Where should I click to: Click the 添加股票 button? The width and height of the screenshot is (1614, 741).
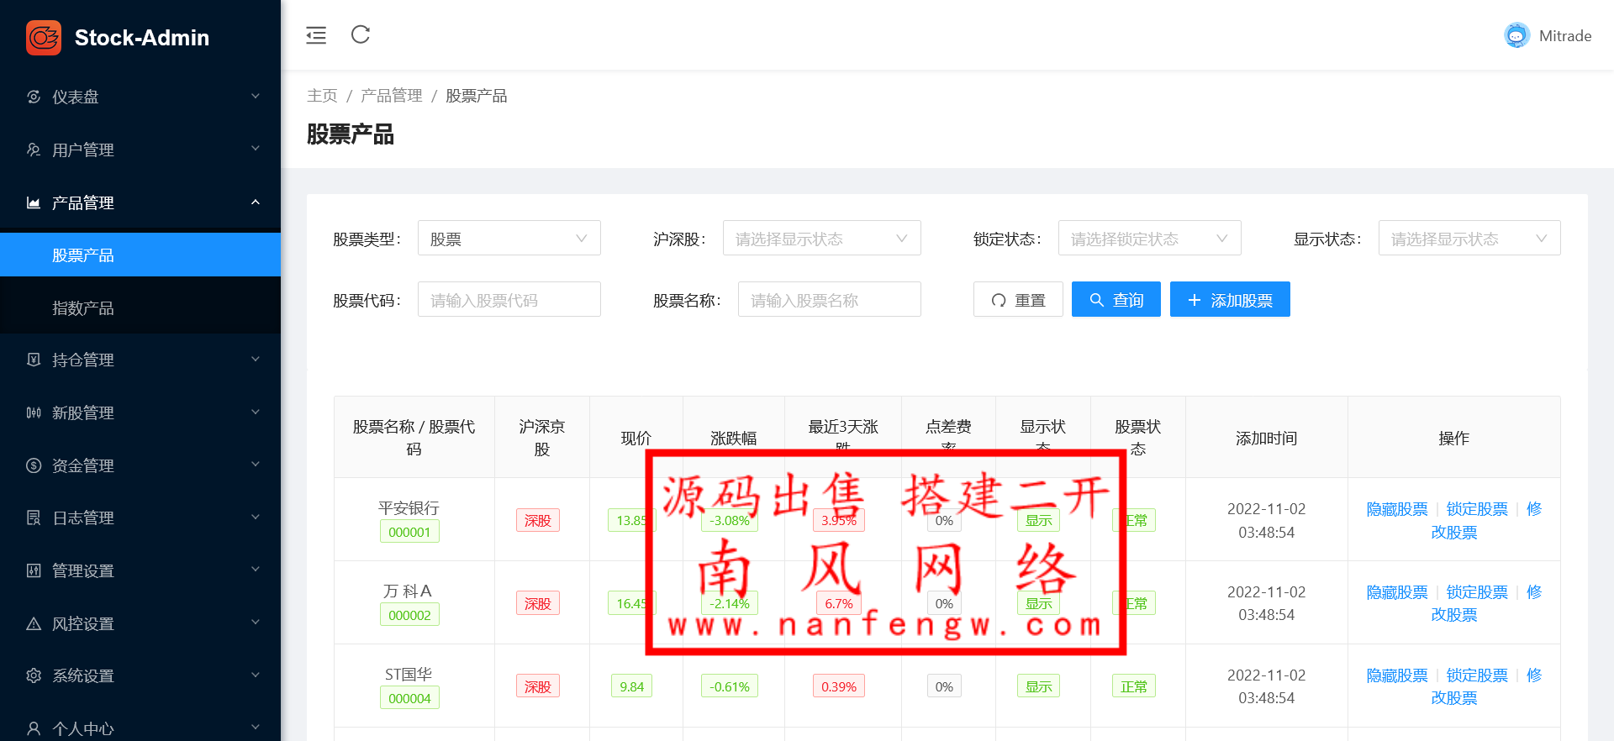(1229, 300)
